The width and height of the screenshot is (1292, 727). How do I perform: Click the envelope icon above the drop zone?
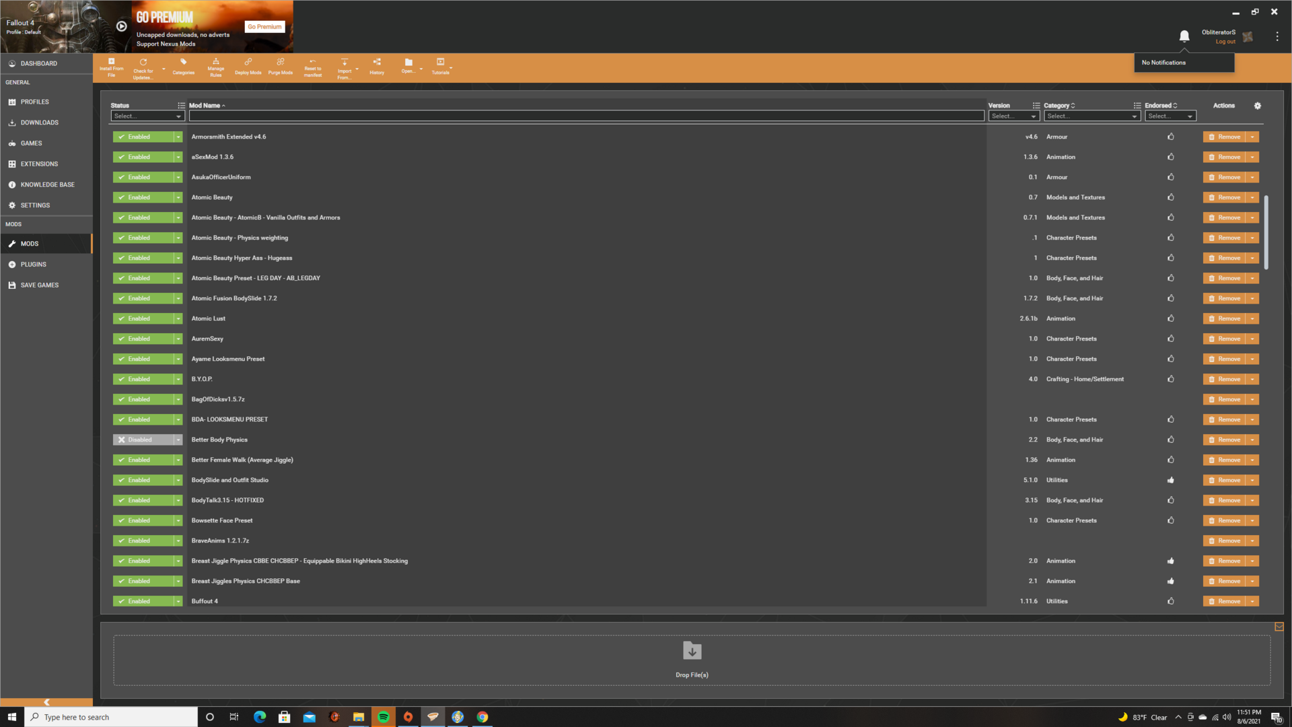[x=1279, y=627]
